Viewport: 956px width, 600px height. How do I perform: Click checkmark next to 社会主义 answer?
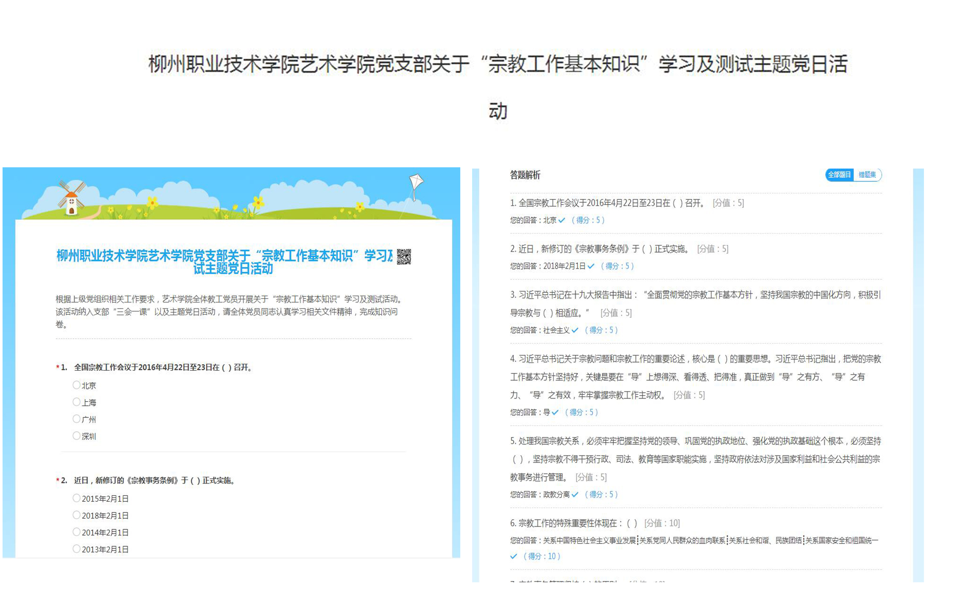pyautogui.click(x=575, y=330)
